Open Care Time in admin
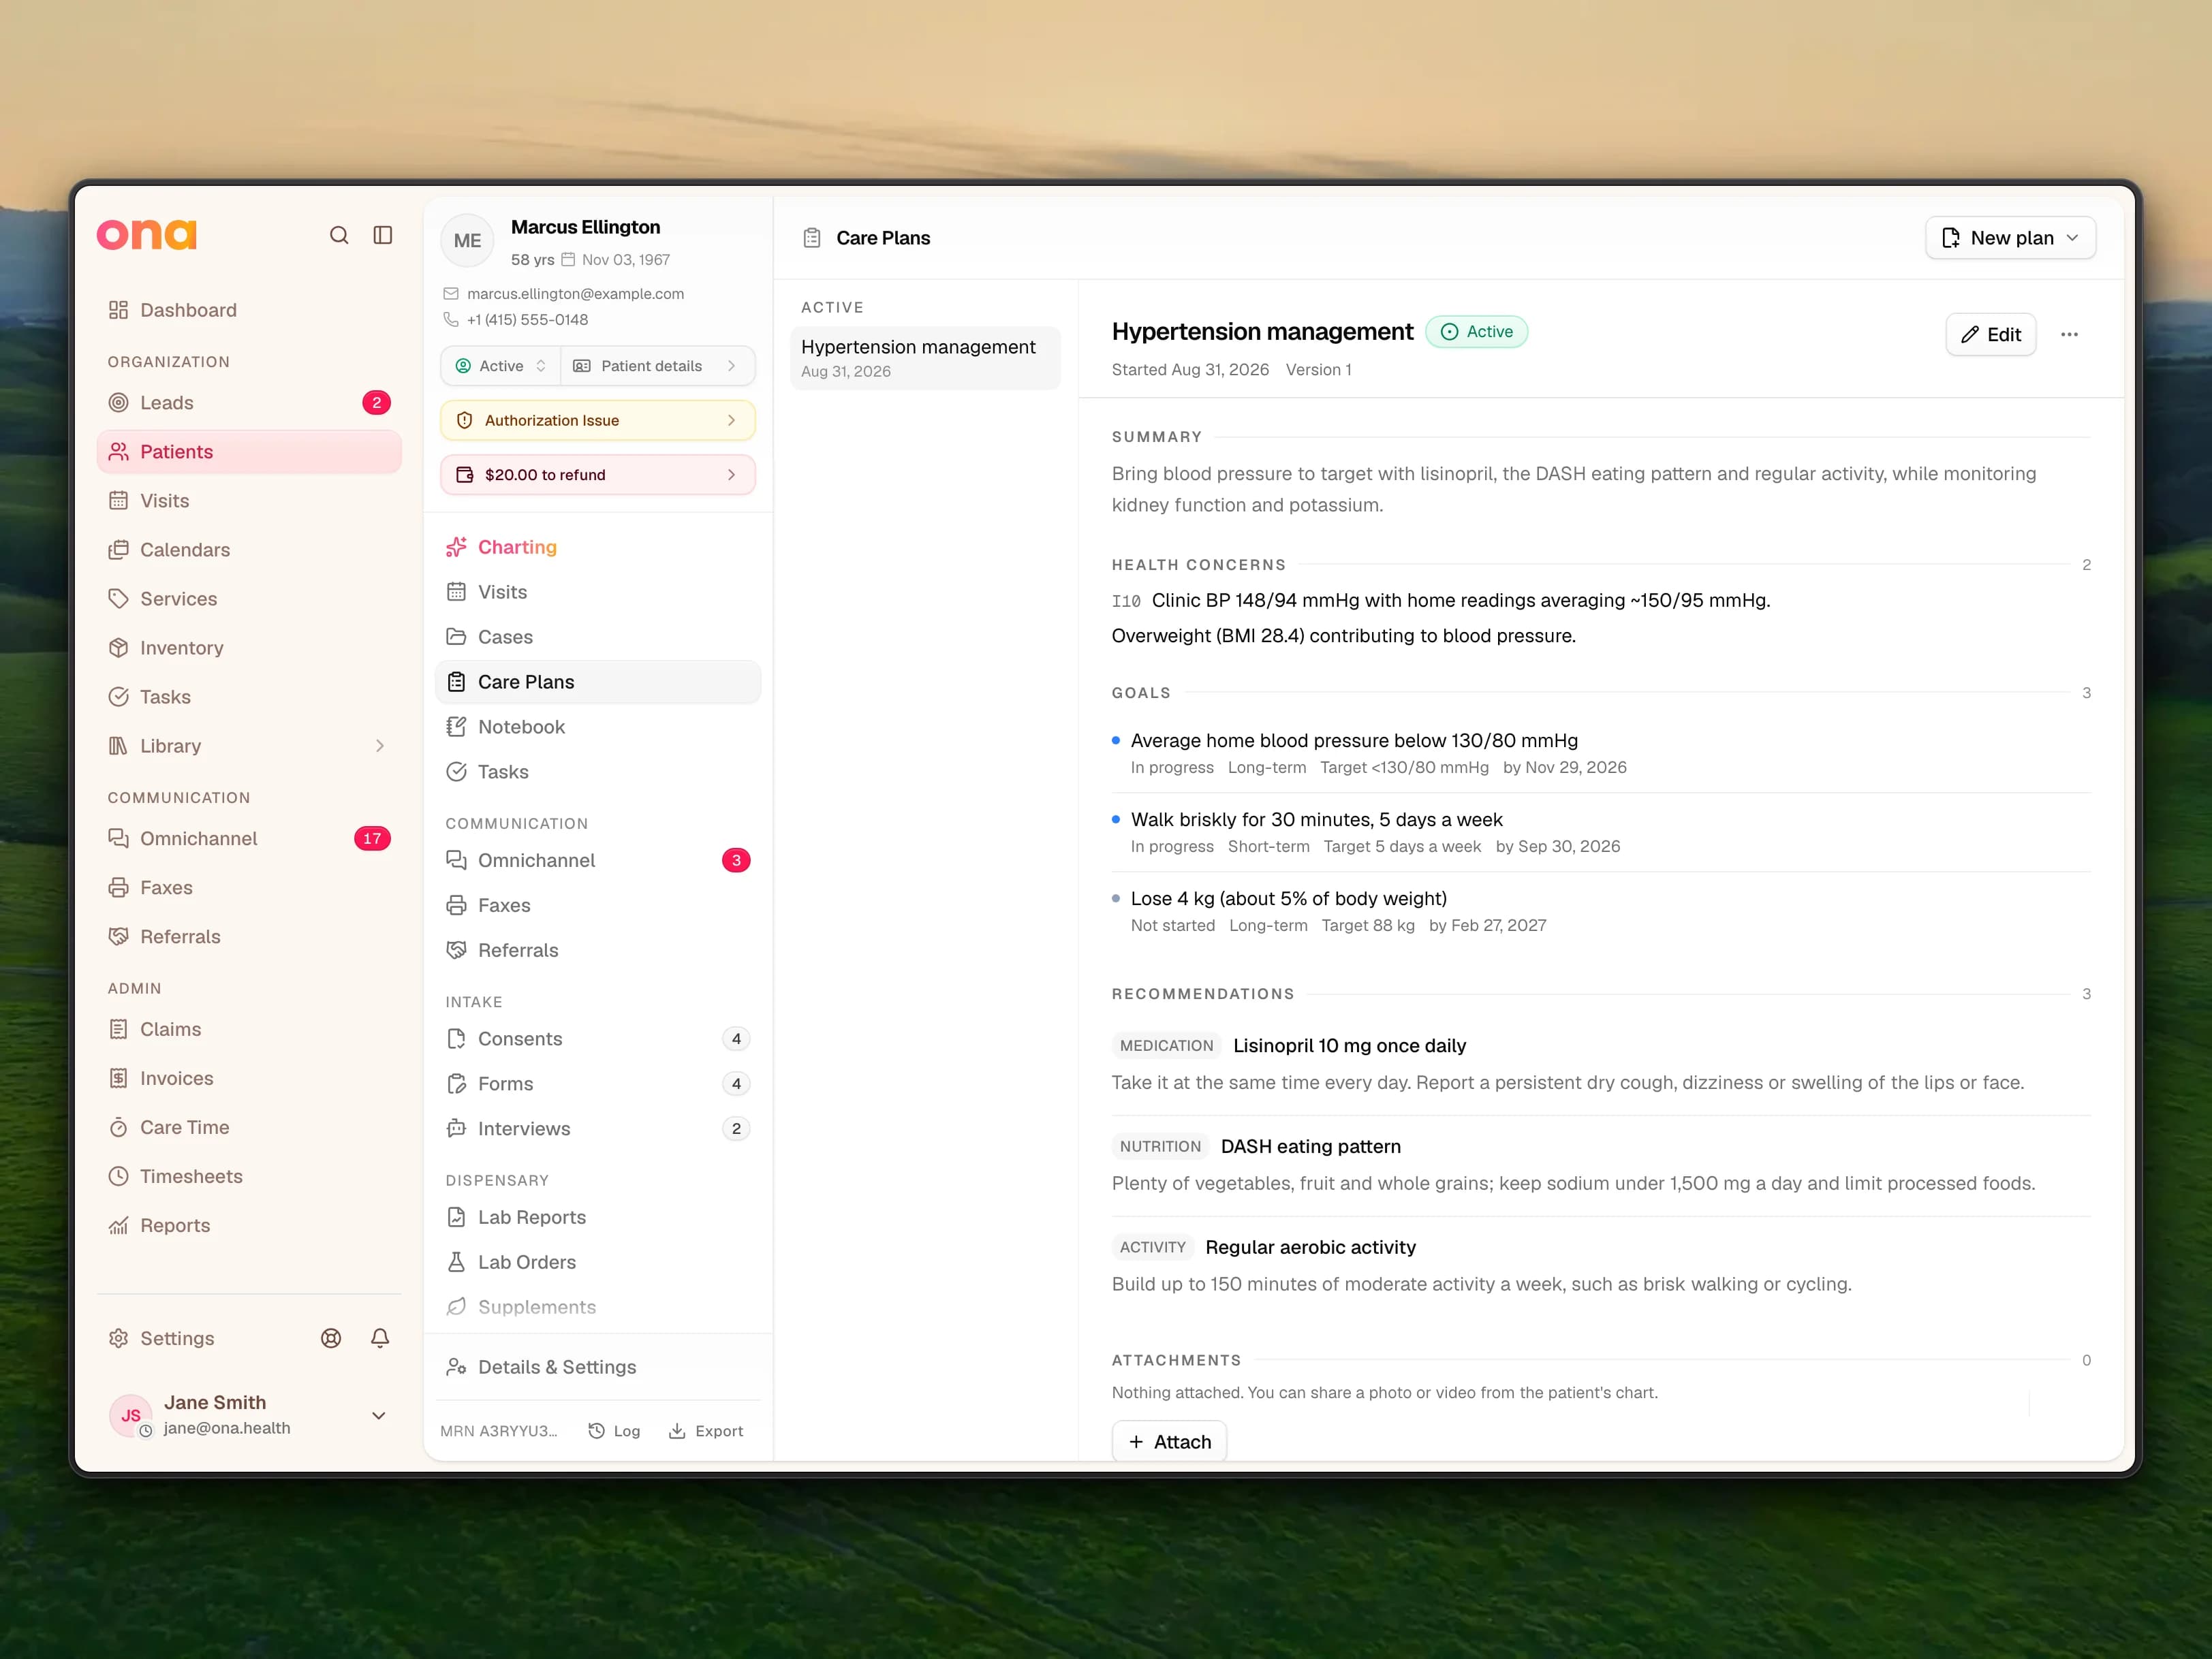This screenshot has height=1659, width=2212. pos(249,1127)
